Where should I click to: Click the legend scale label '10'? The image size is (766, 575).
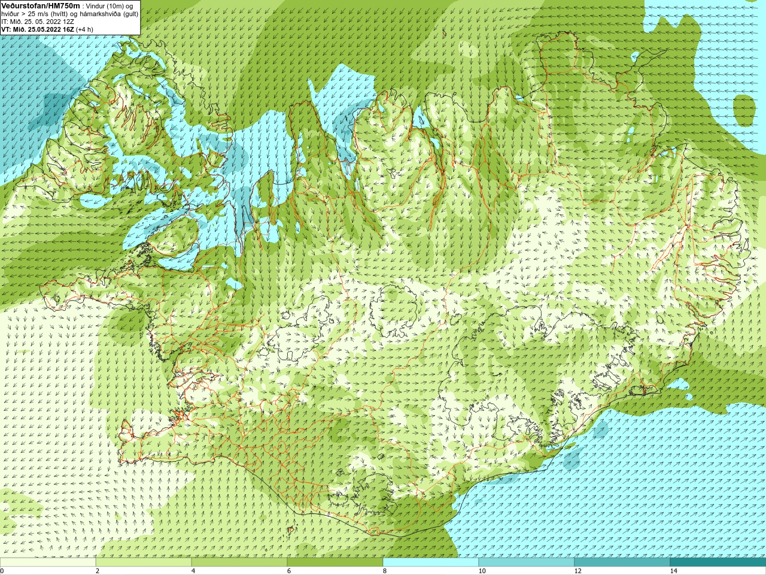click(482, 571)
